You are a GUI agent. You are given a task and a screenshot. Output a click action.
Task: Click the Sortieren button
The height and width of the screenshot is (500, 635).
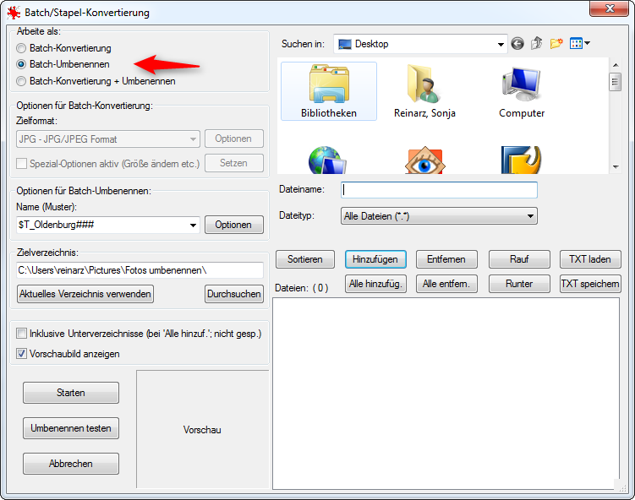(305, 259)
